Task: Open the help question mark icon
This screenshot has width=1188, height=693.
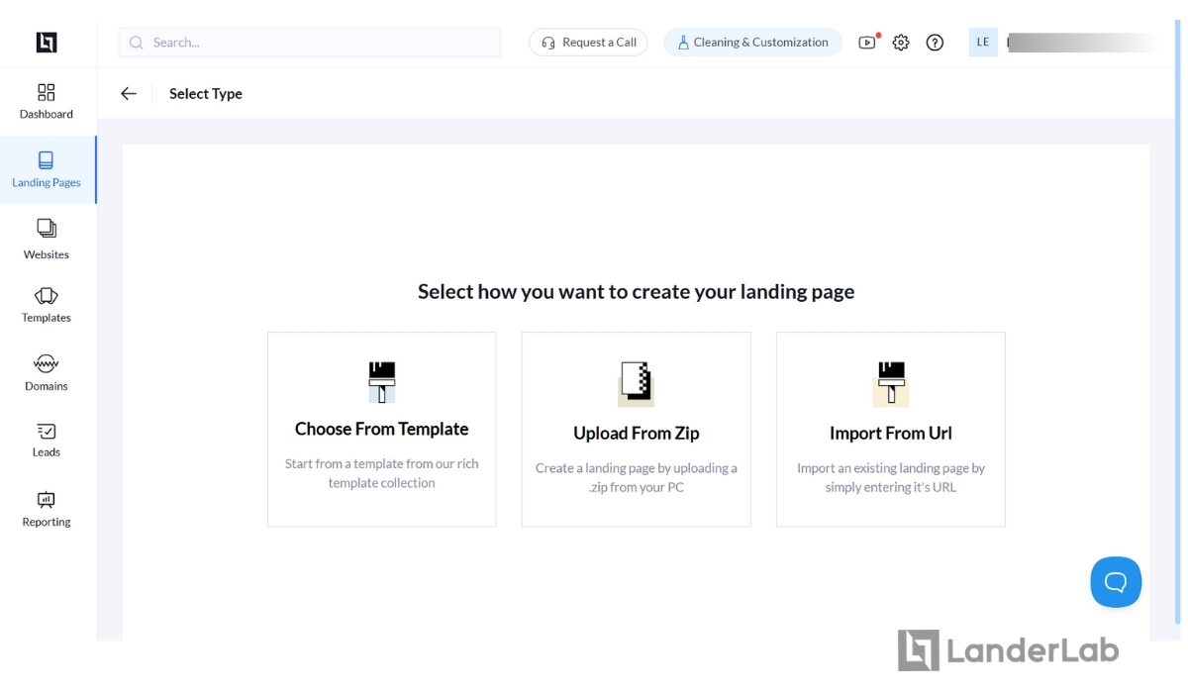Action: pos(935,43)
